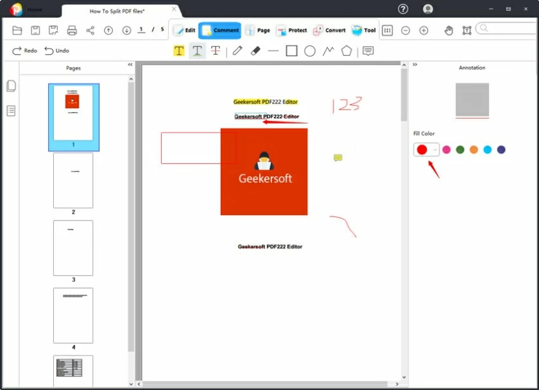The height and width of the screenshot is (390, 539).
Task: Open the print dialog
Action: click(x=71, y=29)
